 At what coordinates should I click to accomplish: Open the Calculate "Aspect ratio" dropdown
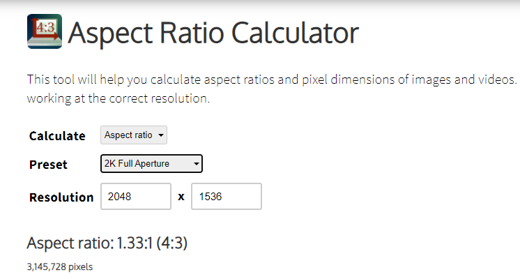click(x=133, y=135)
